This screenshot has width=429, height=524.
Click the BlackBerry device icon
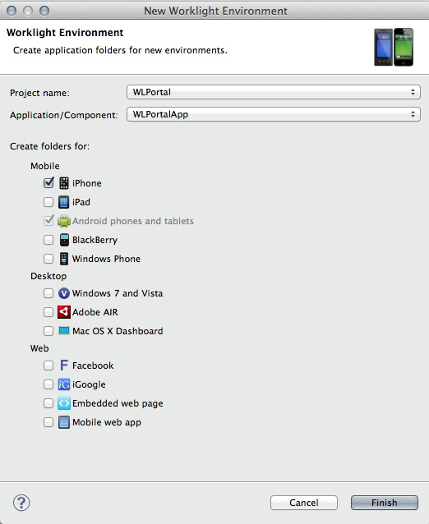point(64,240)
